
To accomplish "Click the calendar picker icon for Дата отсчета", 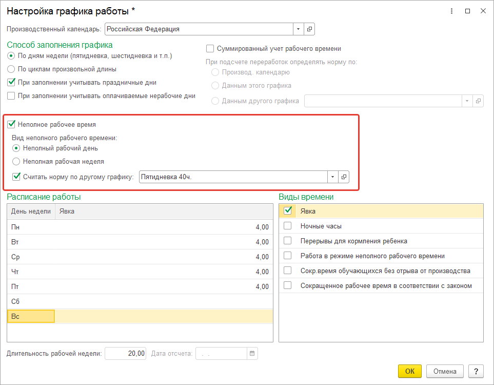I will (x=252, y=353).
